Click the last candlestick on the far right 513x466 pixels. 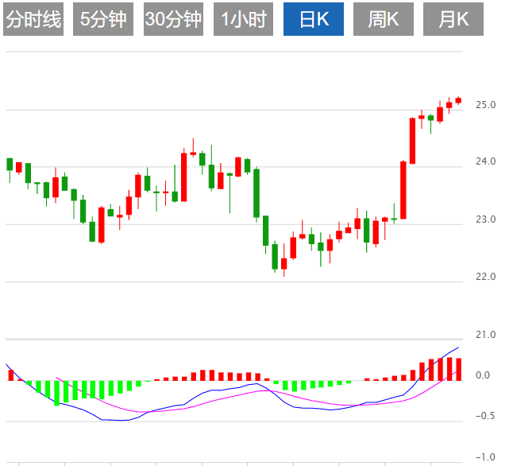[458, 100]
